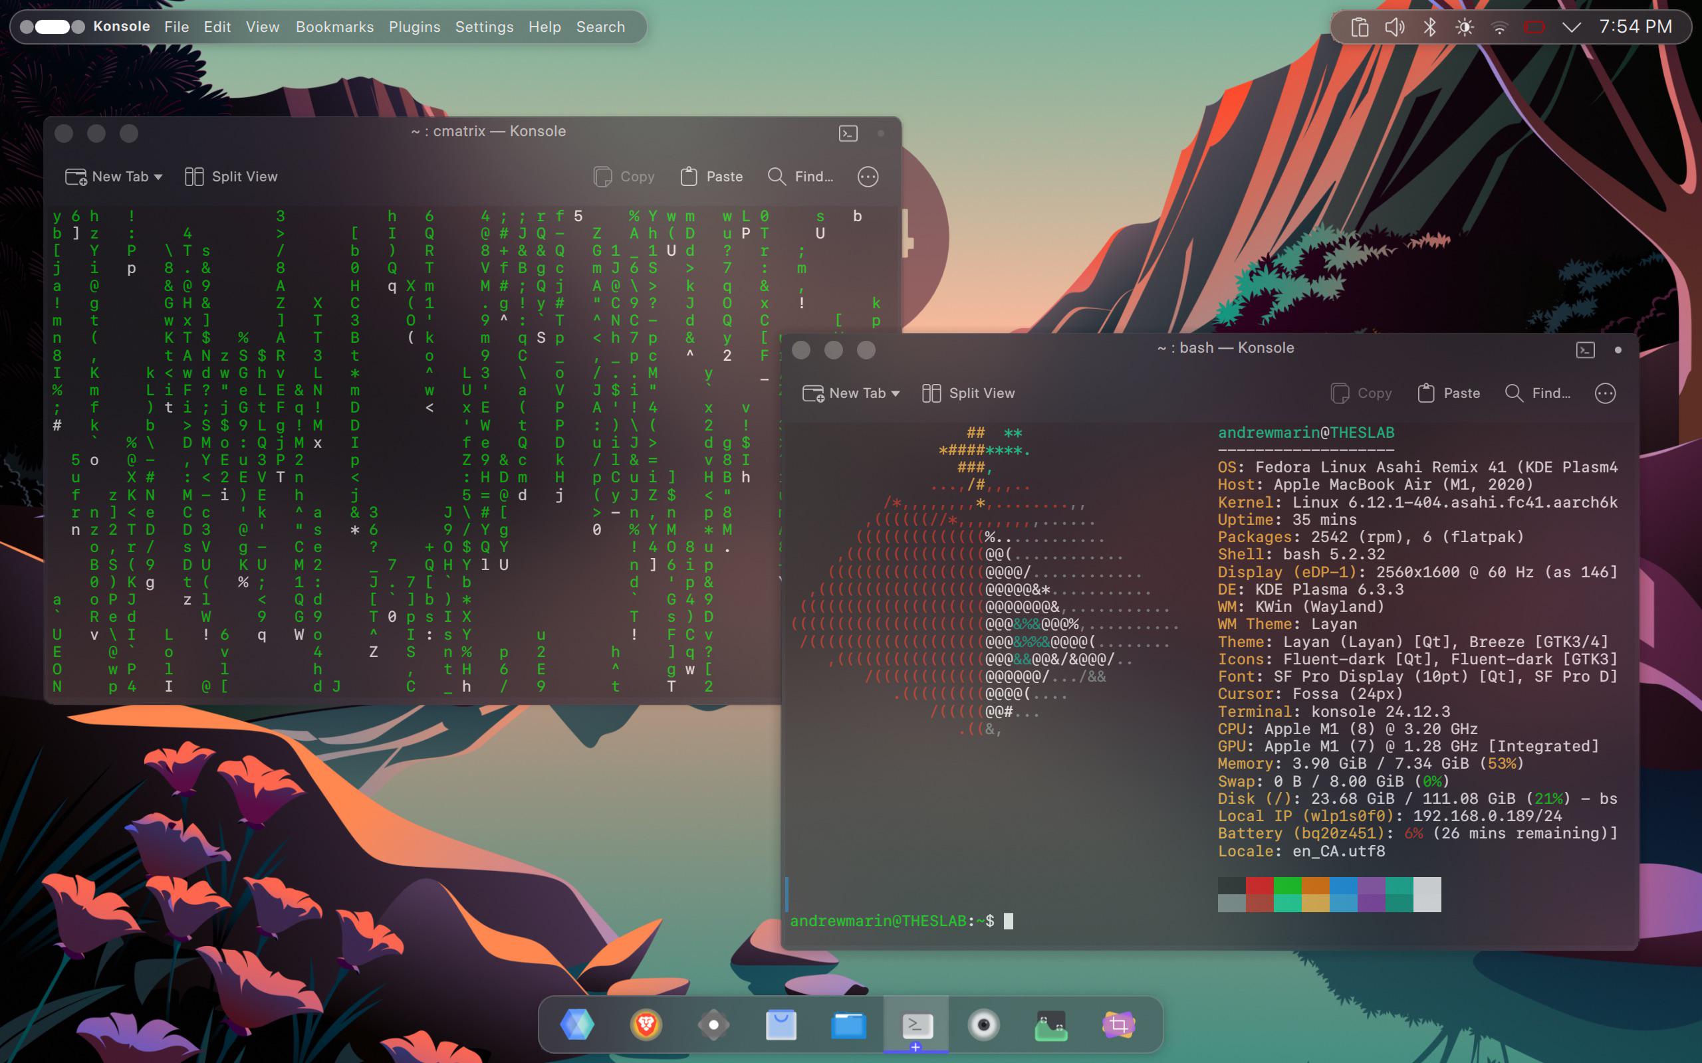The image size is (1702, 1063).
Task: Launch the green screenshot tool in dock
Action: pos(1051,1024)
